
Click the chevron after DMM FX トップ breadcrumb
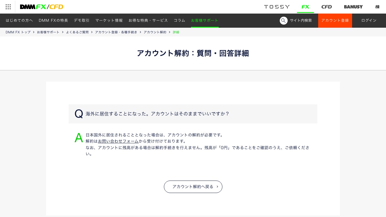coord(34,32)
